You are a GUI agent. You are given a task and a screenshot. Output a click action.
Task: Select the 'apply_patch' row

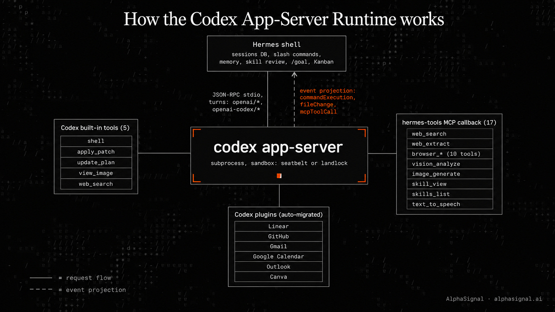[96, 152]
